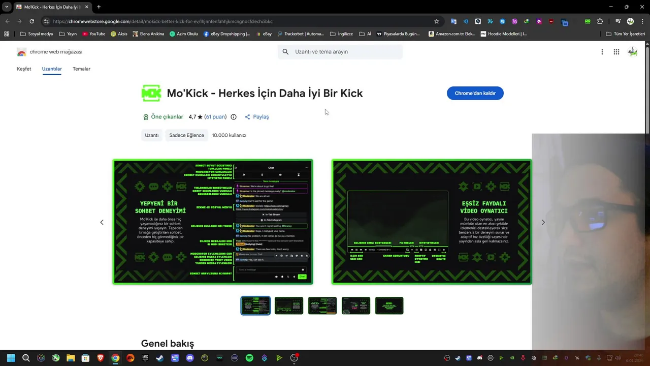
Task: View site information icon in address bar
Action: tap(46, 21)
